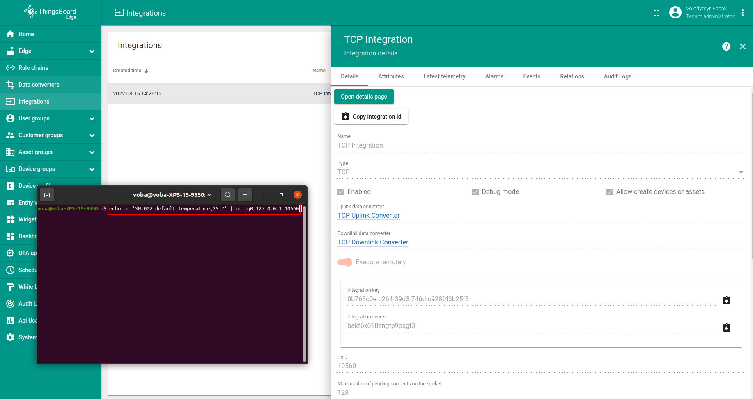Toggle the Execute remotely switch
Viewport: 753px width, 399px height.
(x=345, y=262)
